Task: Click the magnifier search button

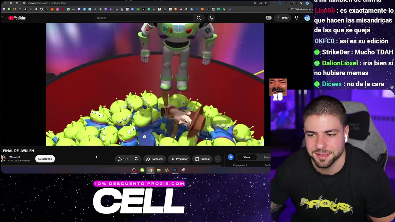Action: pos(199,18)
